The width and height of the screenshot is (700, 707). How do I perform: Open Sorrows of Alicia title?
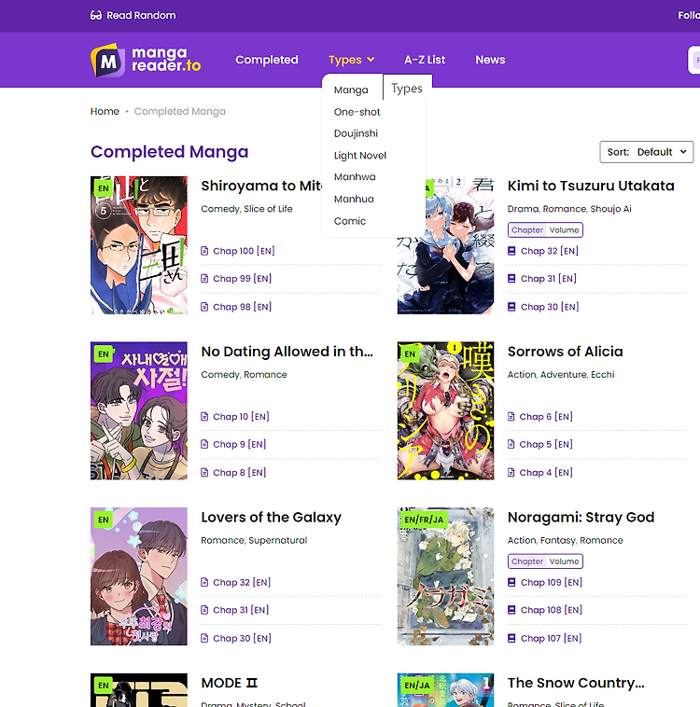click(565, 352)
